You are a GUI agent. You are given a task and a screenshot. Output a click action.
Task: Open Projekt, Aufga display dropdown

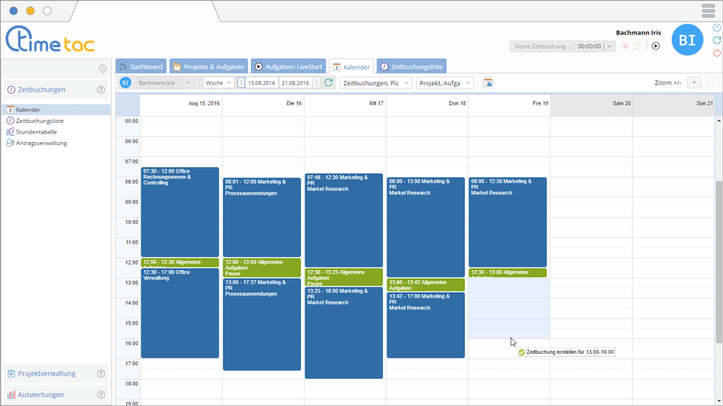pos(445,83)
